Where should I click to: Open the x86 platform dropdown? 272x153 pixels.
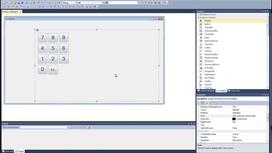point(102,3)
